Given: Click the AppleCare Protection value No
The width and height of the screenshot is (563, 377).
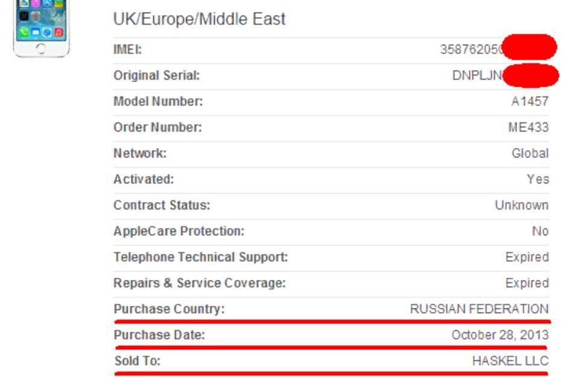Looking at the screenshot, I should (540, 232).
